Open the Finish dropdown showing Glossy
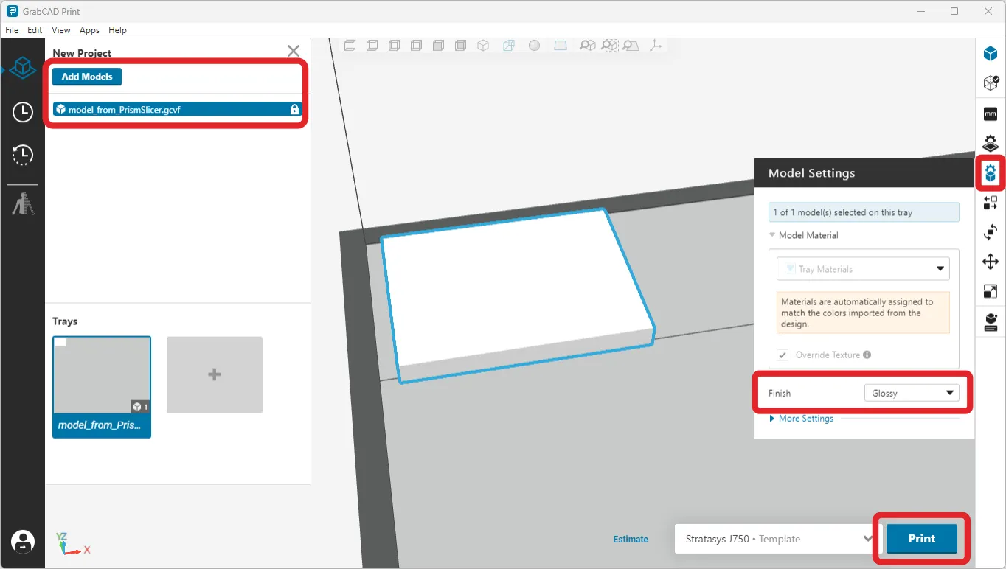The width and height of the screenshot is (1006, 569). pos(912,392)
